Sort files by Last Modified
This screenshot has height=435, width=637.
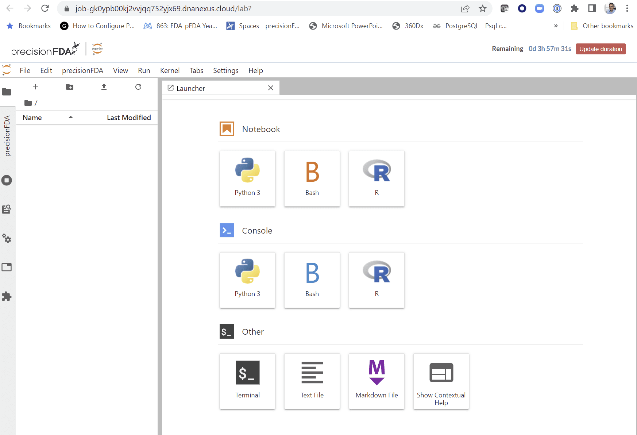[128, 118]
